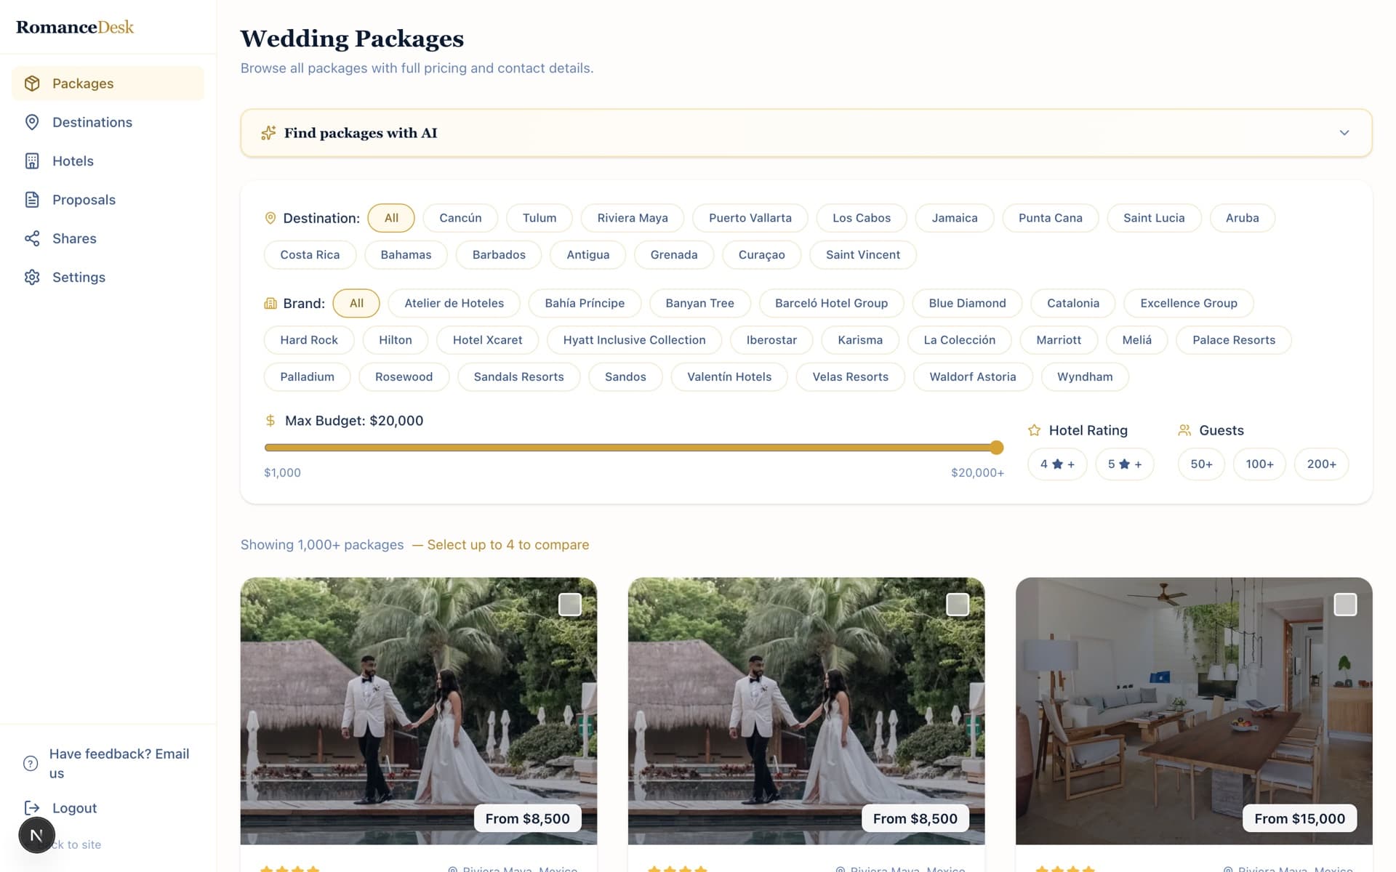Open Find packages with AI panel title

(361, 133)
